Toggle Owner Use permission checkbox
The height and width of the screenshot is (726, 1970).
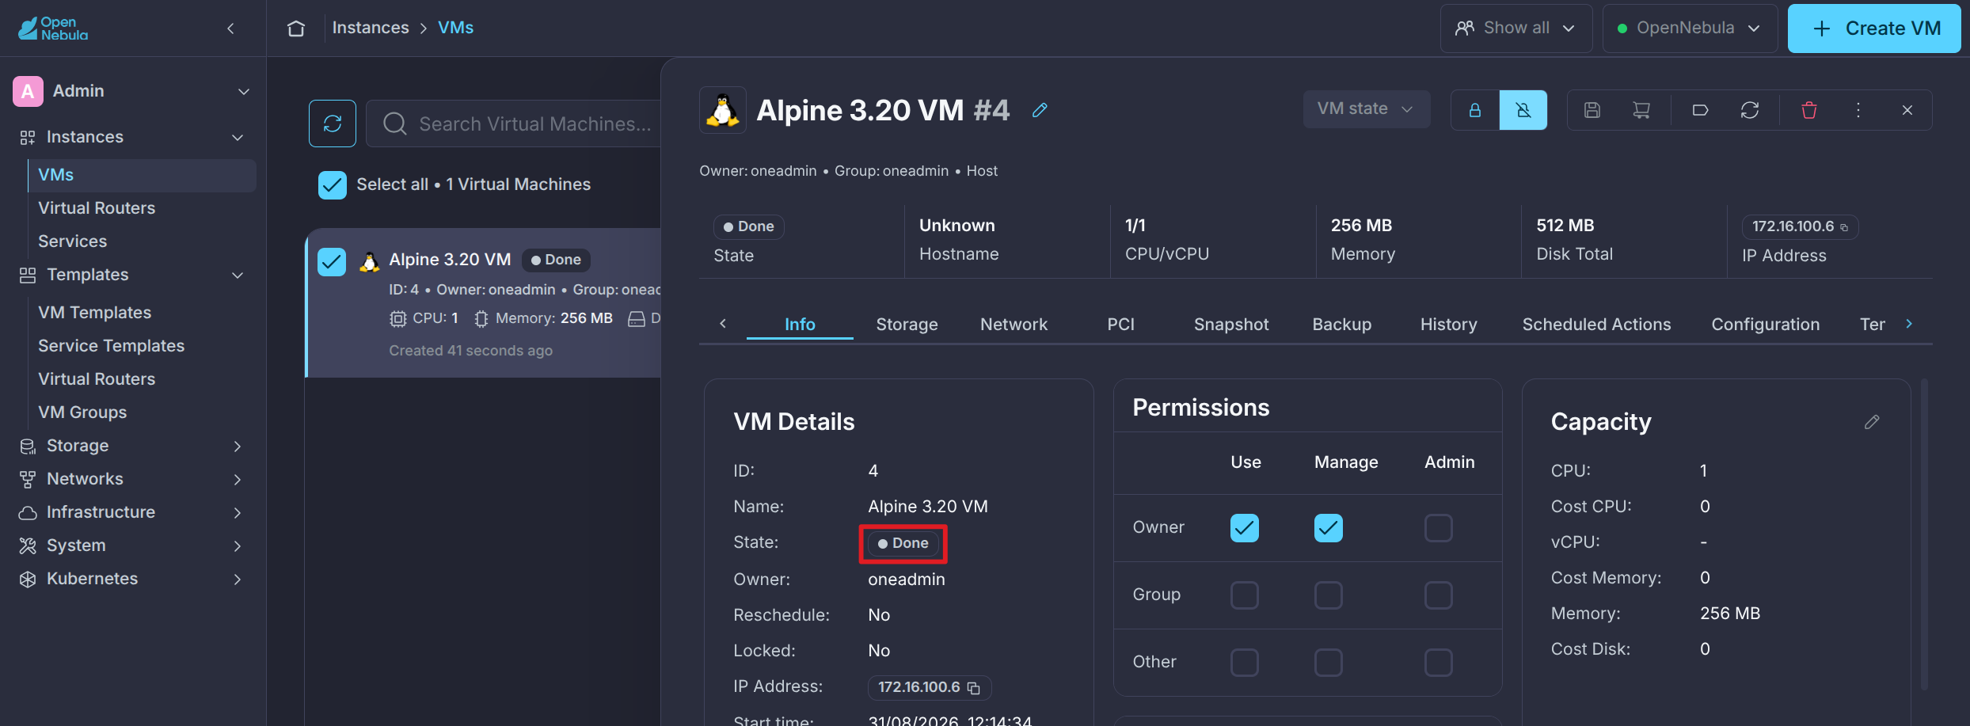(x=1245, y=528)
